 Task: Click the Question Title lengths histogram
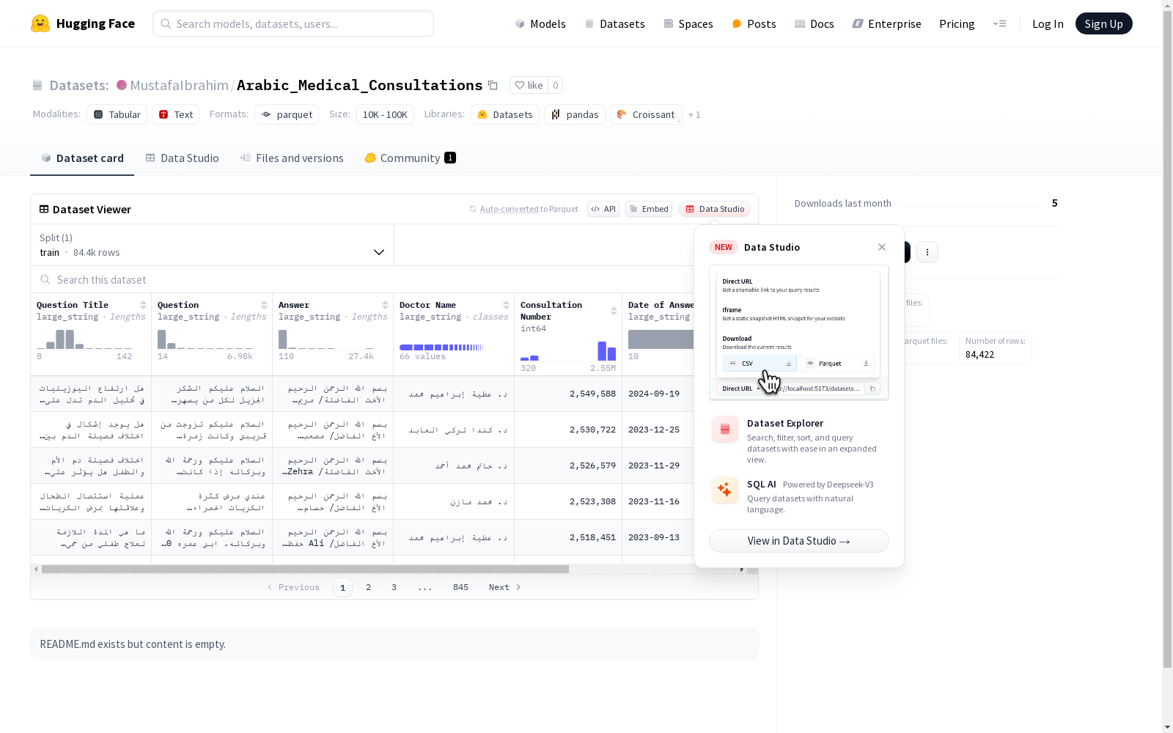pyautogui.click(x=84, y=339)
